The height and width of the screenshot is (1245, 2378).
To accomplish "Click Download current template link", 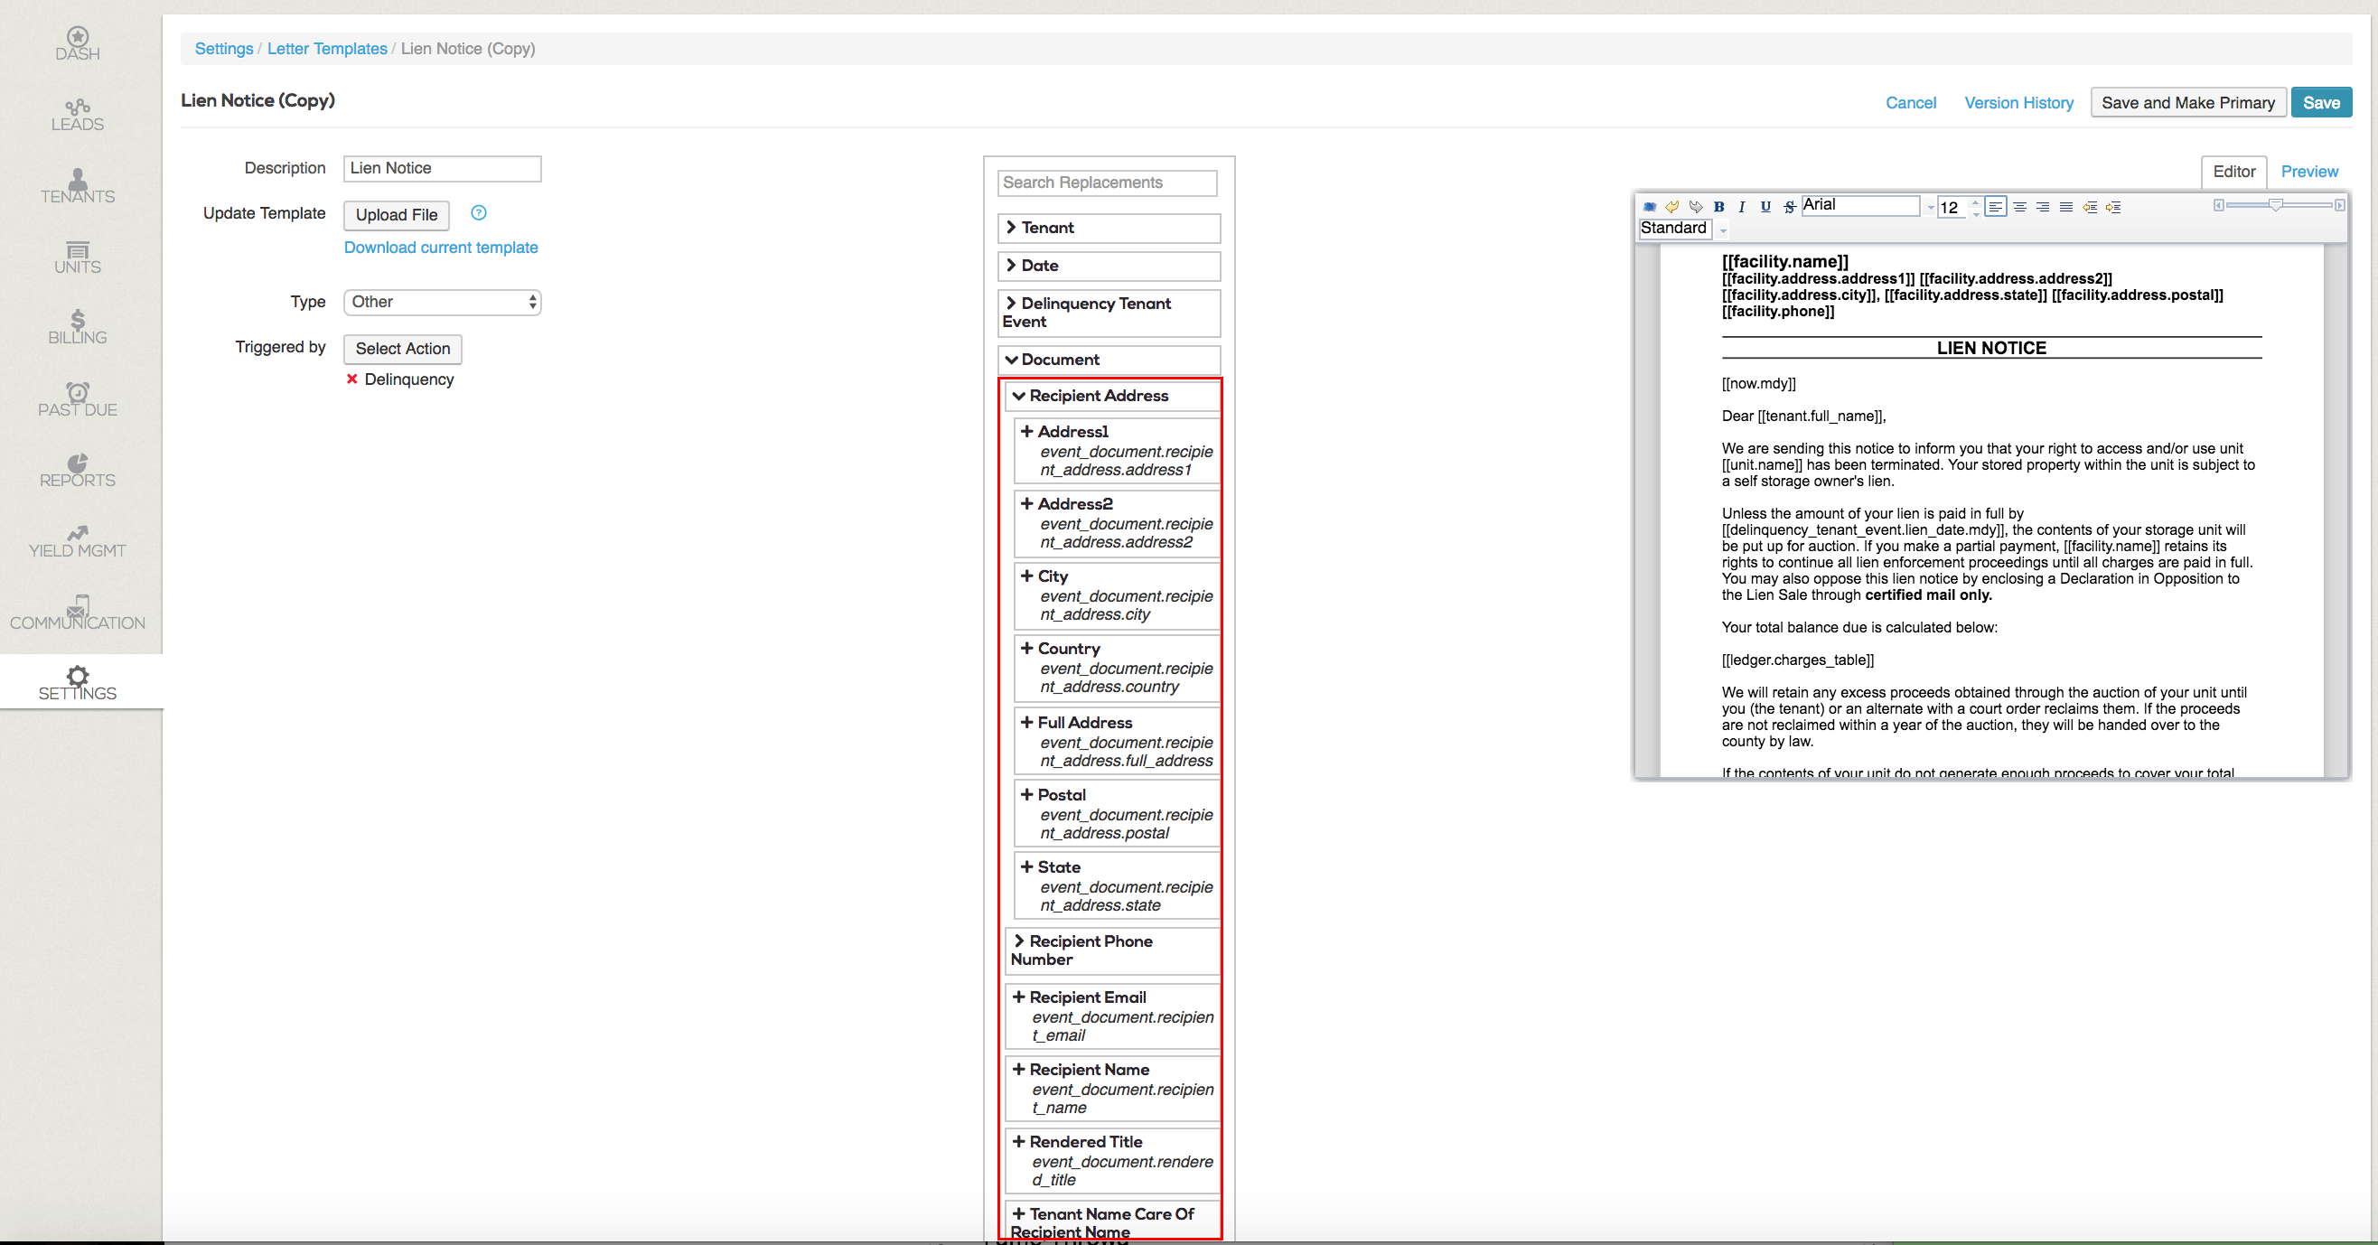I will 440,248.
